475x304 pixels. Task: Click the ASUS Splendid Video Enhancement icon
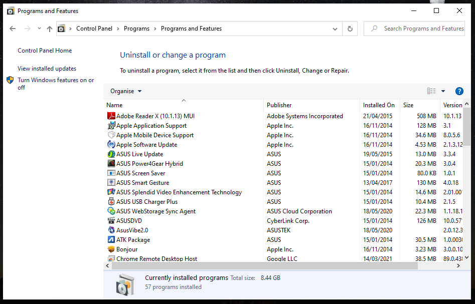pos(111,192)
